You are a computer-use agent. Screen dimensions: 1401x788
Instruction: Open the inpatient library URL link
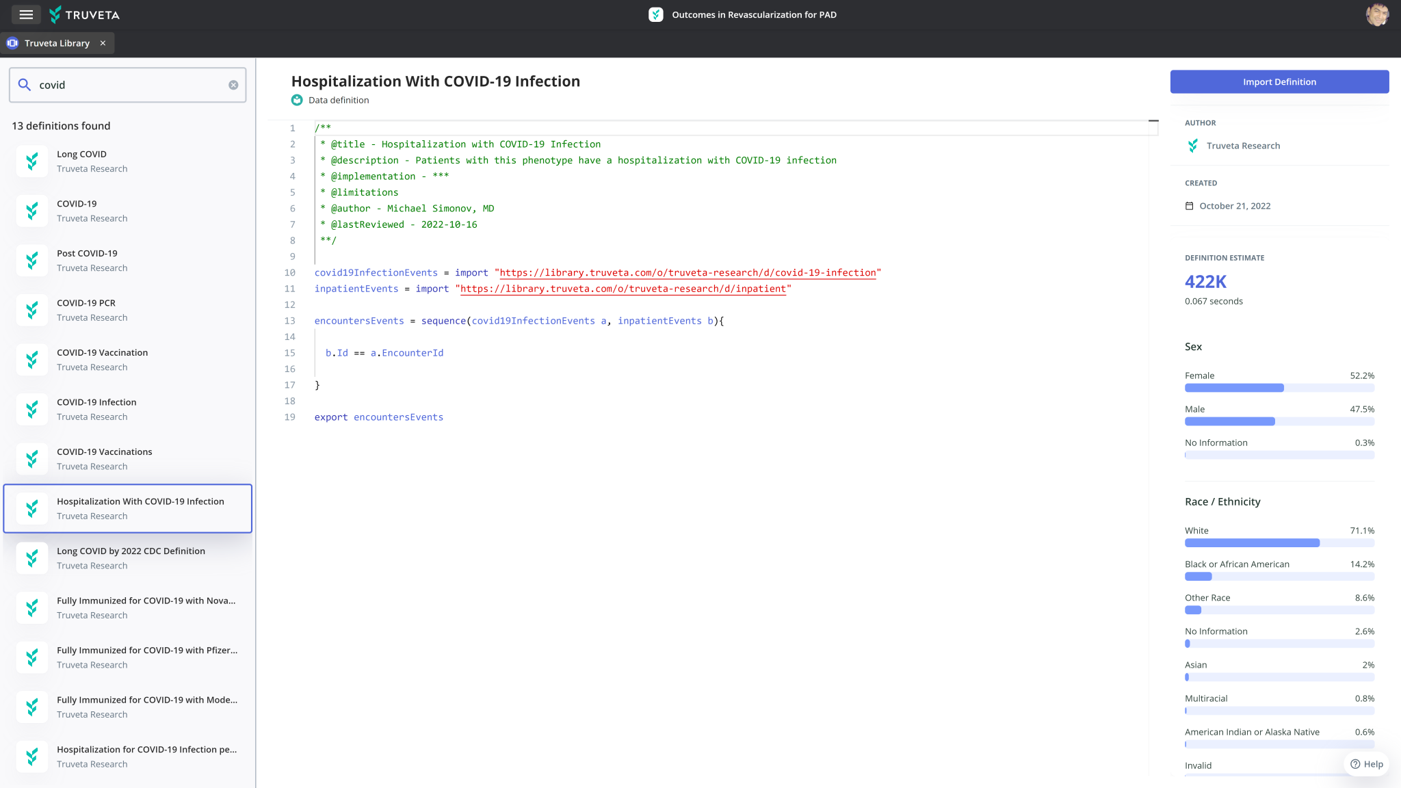623,289
